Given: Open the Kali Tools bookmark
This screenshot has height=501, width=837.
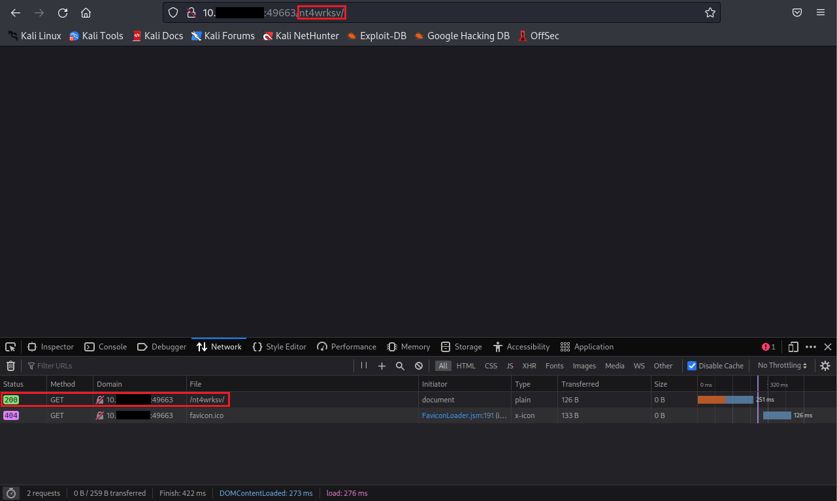Looking at the screenshot, I should tap(96, 36).
